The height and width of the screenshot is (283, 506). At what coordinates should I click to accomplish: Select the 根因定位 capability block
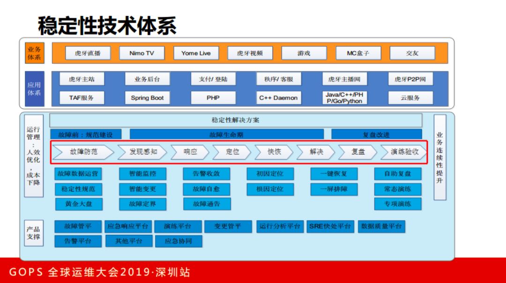click(269, 189)
